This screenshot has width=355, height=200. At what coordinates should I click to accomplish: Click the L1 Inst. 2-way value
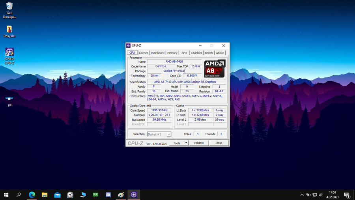pos(219,115)
